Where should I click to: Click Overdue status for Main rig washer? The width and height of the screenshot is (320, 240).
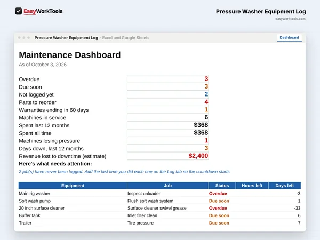218,194
